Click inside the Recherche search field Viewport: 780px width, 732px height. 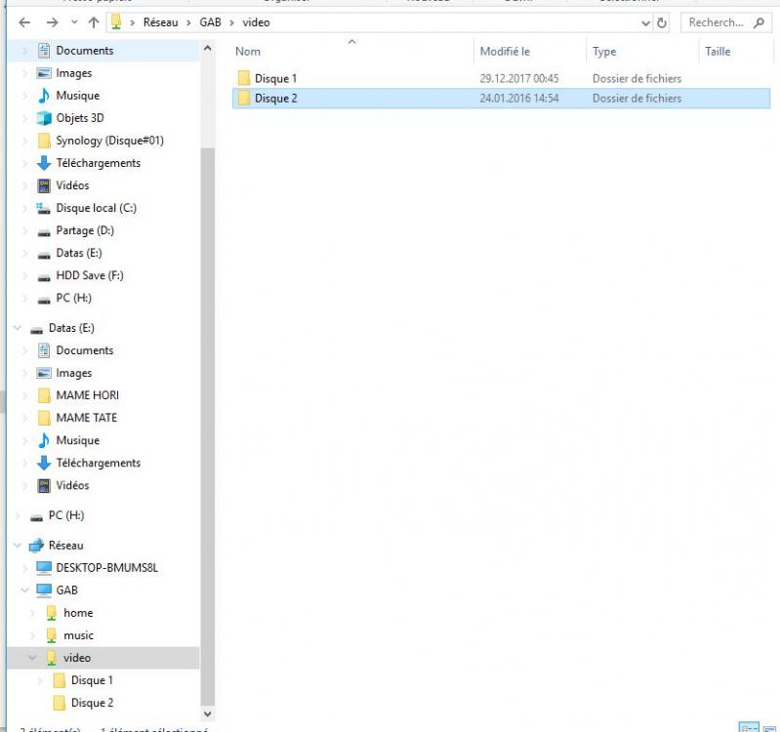click(716, 22)
